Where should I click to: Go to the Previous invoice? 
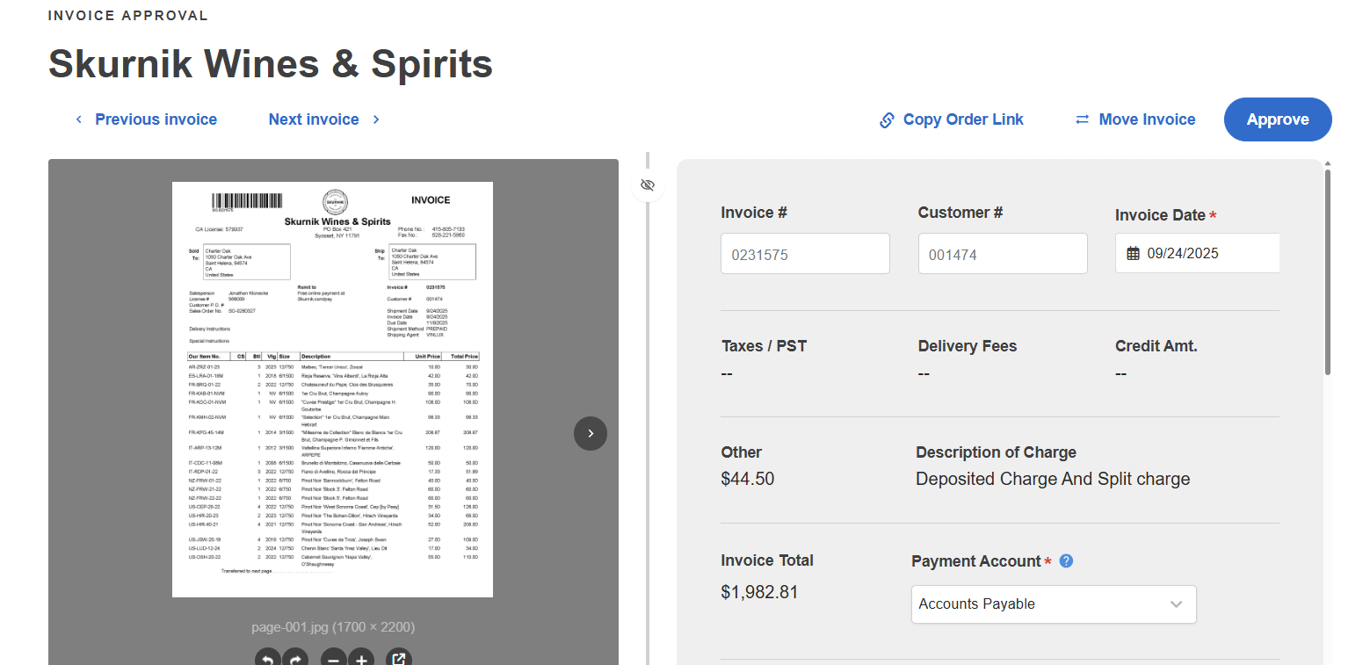click(x=146, y=119)
